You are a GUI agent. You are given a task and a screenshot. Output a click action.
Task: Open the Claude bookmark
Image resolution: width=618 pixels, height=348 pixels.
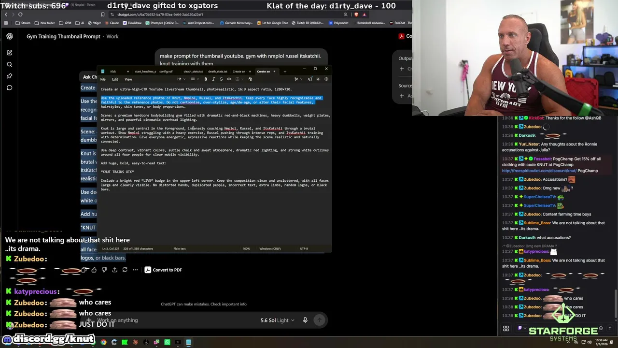112,23
